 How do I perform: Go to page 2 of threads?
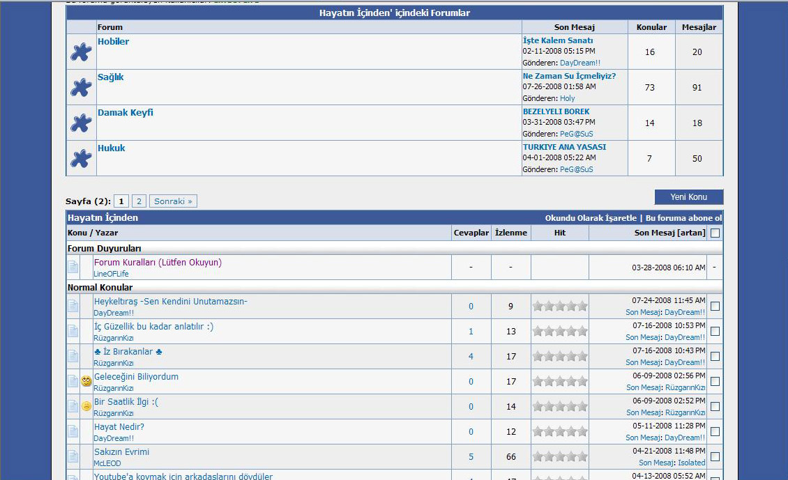coord(139,201)
